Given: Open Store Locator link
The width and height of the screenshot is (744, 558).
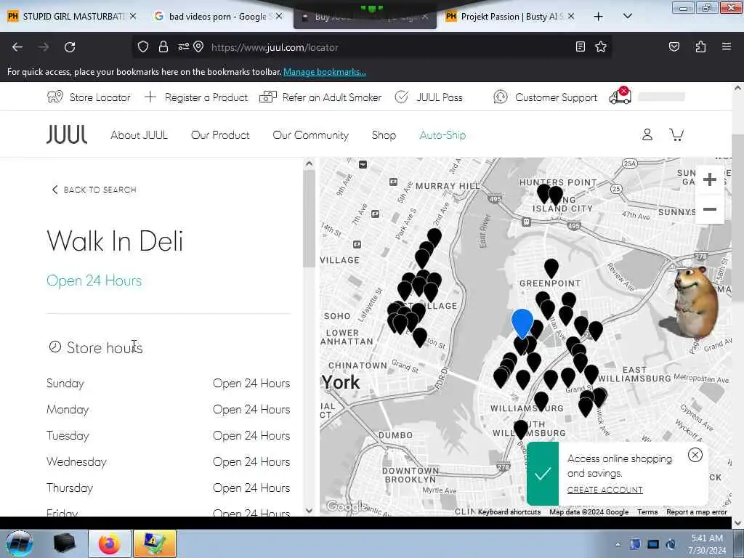Looking at the screenshot, I should coord(89,97).
